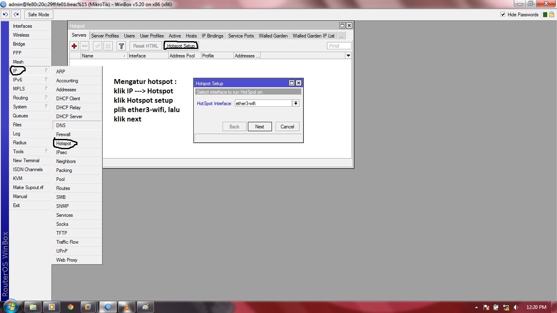Image resolution: width=557 pixels, height=313 pixels.
Task: Click the Find search field in Hotspot
Action: click(x=339, y=46)
